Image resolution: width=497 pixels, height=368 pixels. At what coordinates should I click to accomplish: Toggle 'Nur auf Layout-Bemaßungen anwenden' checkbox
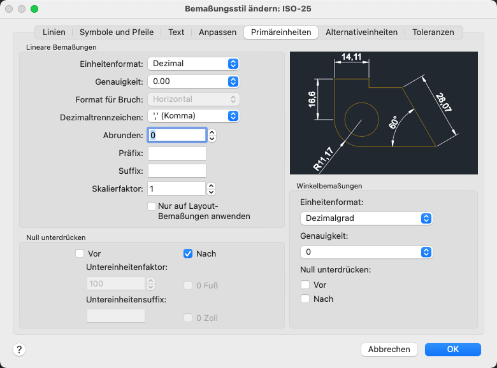(x=152, y=206)
